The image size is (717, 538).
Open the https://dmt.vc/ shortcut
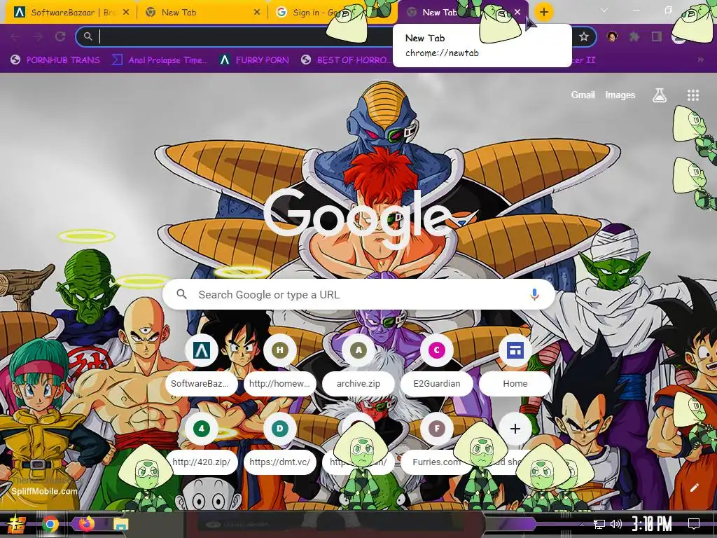click(x=280, y=444)
